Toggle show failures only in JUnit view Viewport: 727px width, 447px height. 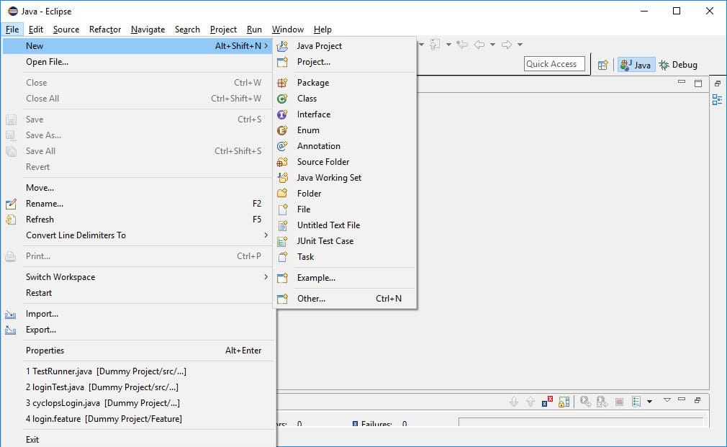click(547, 402)
